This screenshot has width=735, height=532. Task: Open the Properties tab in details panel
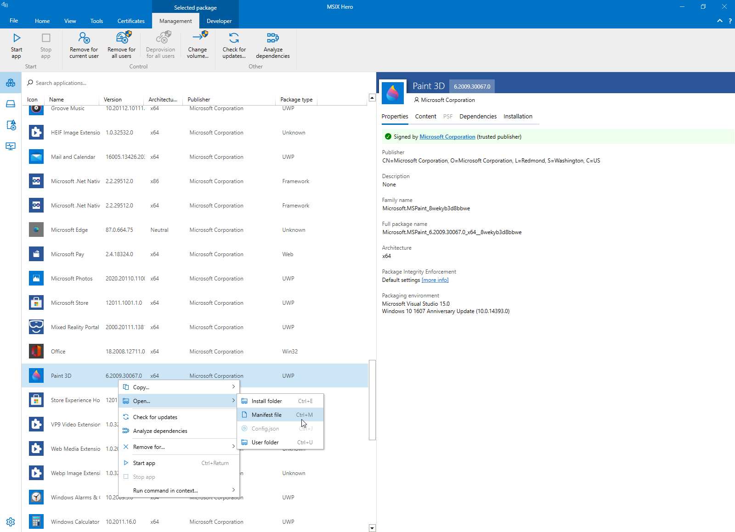395,117
